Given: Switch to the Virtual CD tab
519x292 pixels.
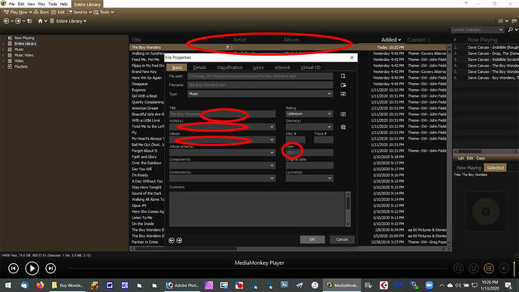Looking at the screenshot, I should coord(311,68).
